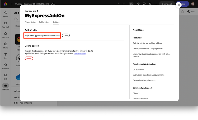Open the comments icon
Viewport: 198px width, 120px height.
tap(144, 4)
